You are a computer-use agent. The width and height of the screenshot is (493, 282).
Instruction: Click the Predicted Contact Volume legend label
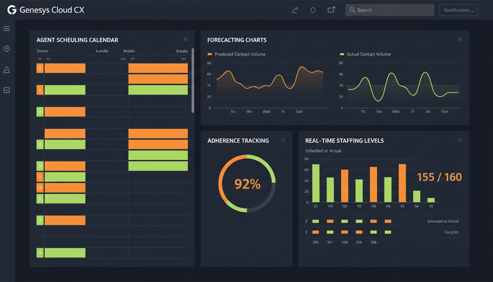(240, 54)
